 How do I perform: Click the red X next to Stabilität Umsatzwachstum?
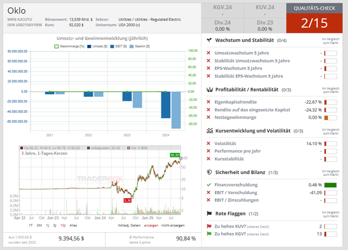coord(208,60)
